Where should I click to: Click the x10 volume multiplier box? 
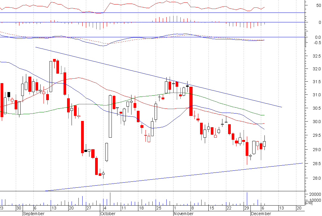pos(309,203)
